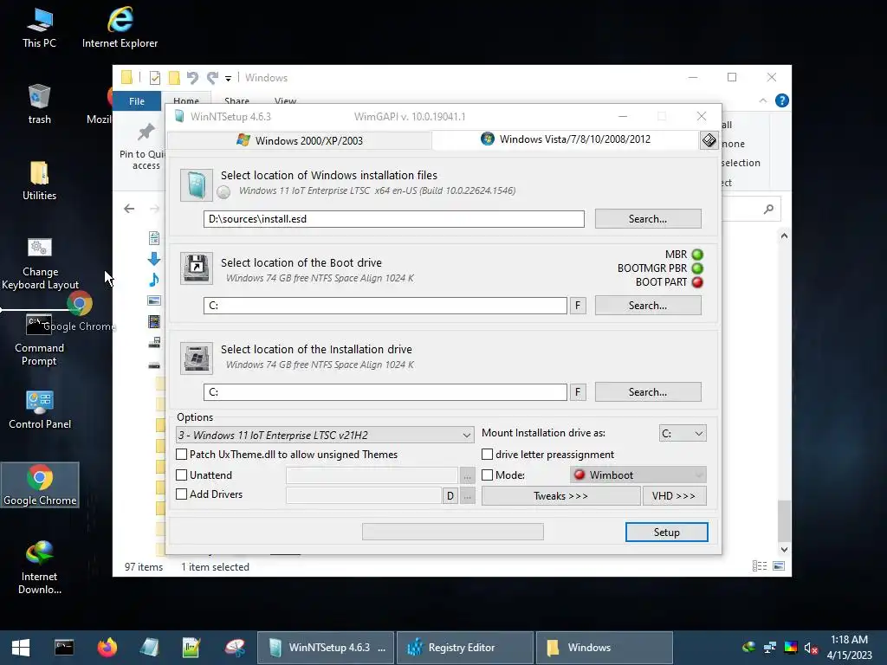Open Internet Download Manager desktop icon
Viewport: 887px width, 665px height.
coord(39,567)
